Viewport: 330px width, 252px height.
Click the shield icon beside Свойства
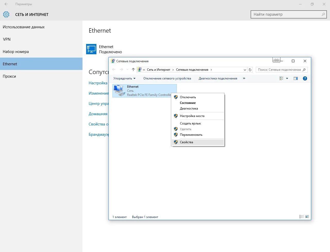coord(176,142)
